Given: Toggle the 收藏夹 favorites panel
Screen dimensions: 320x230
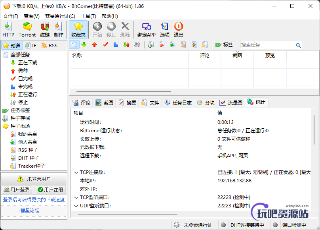Looking at the screenshot, I should [x=78, y=29].
